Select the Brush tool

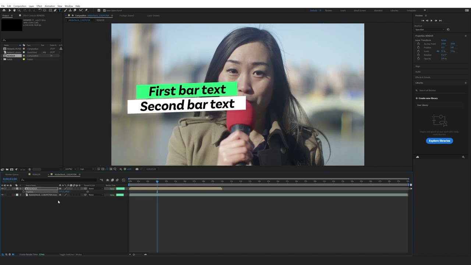point(65,10)
